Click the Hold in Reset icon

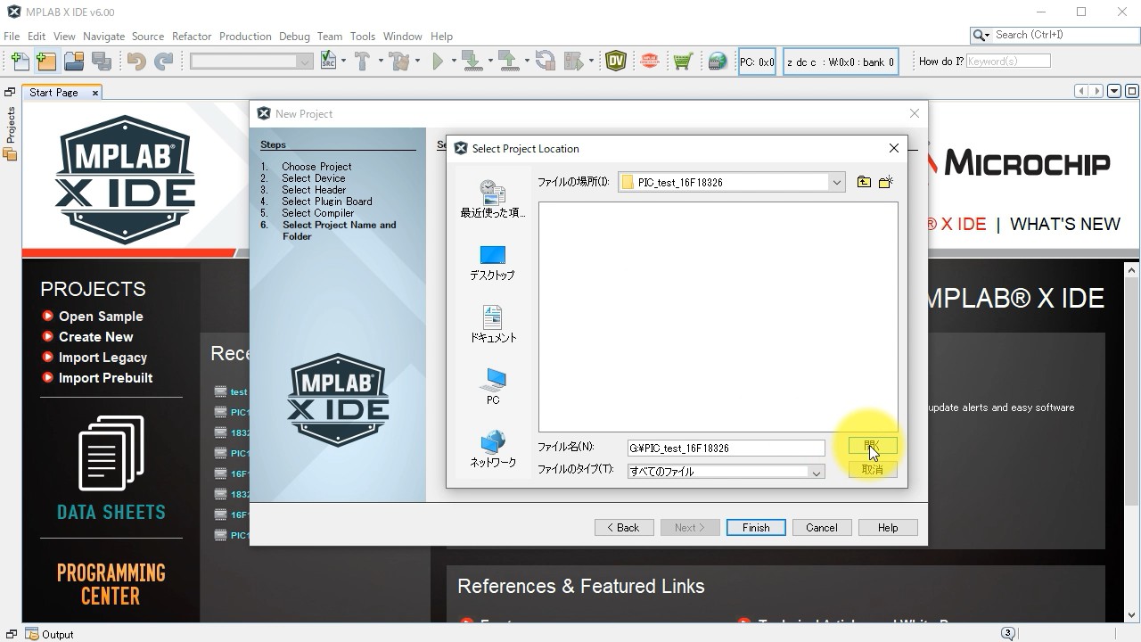point(545,62)
